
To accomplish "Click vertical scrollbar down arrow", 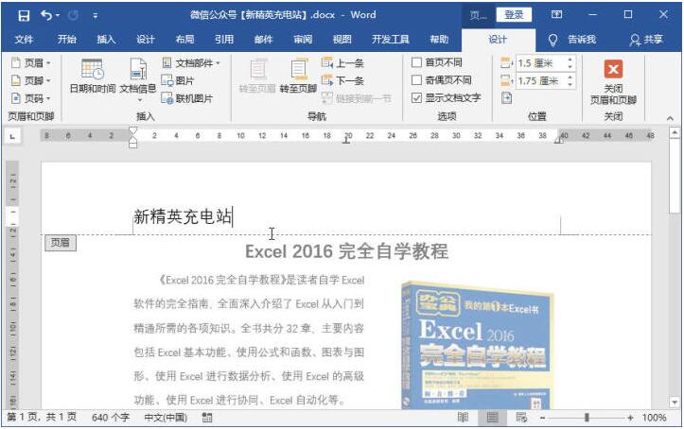I will coord(675,403).
